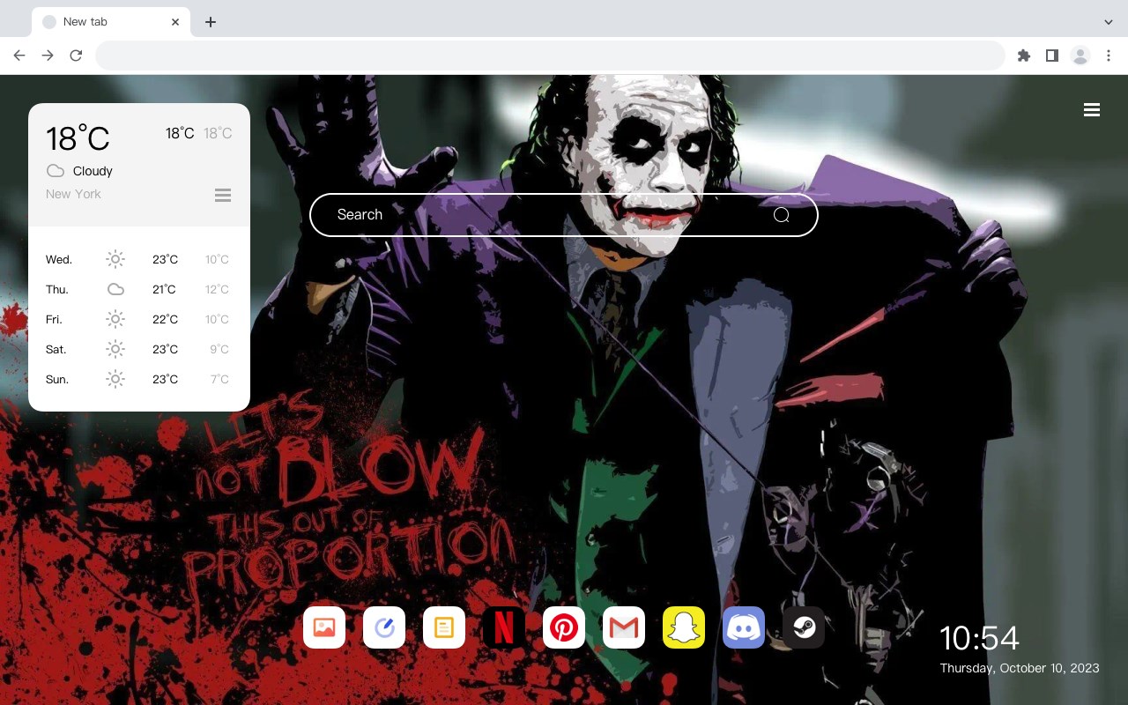
Task: Go forward with the browser arrow
Action: click(x=48, y=56)
